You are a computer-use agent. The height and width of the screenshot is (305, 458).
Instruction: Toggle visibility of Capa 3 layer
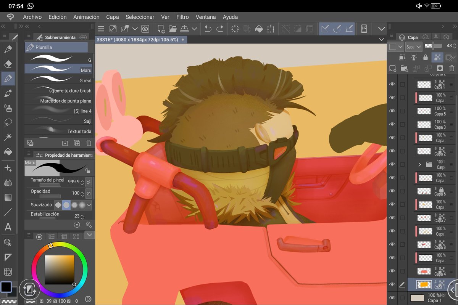pos(392,124)
